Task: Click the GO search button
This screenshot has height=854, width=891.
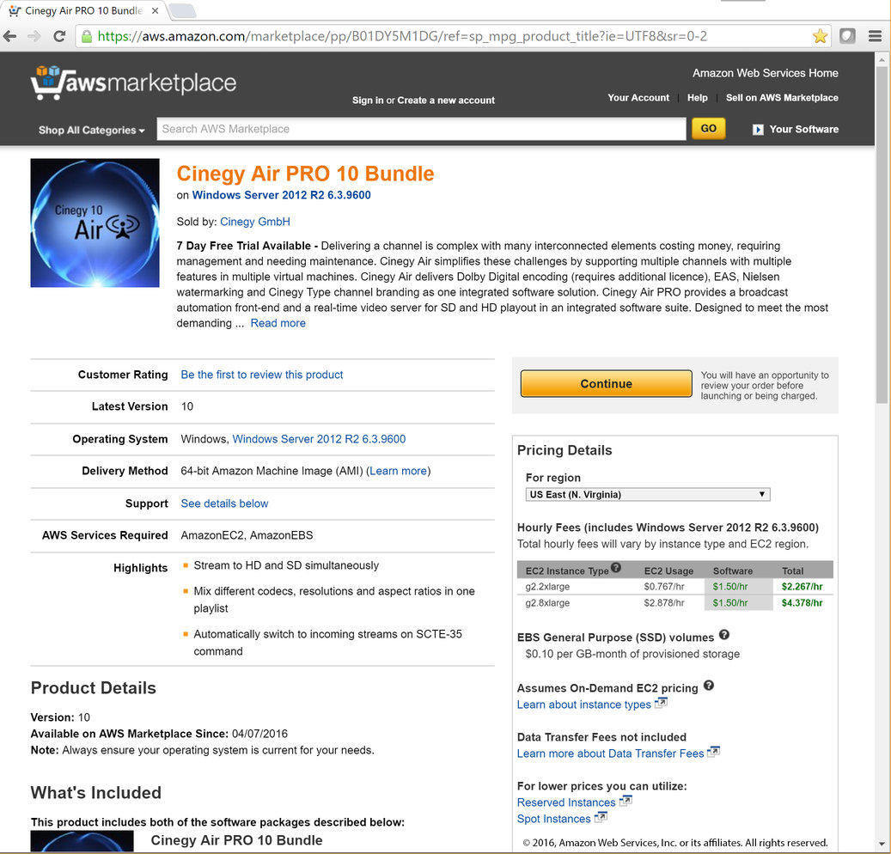Action: (x=708, y=128)
